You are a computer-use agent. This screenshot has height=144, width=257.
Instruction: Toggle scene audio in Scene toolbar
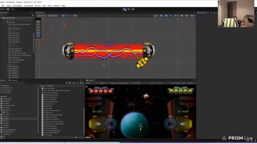[171, 16]
